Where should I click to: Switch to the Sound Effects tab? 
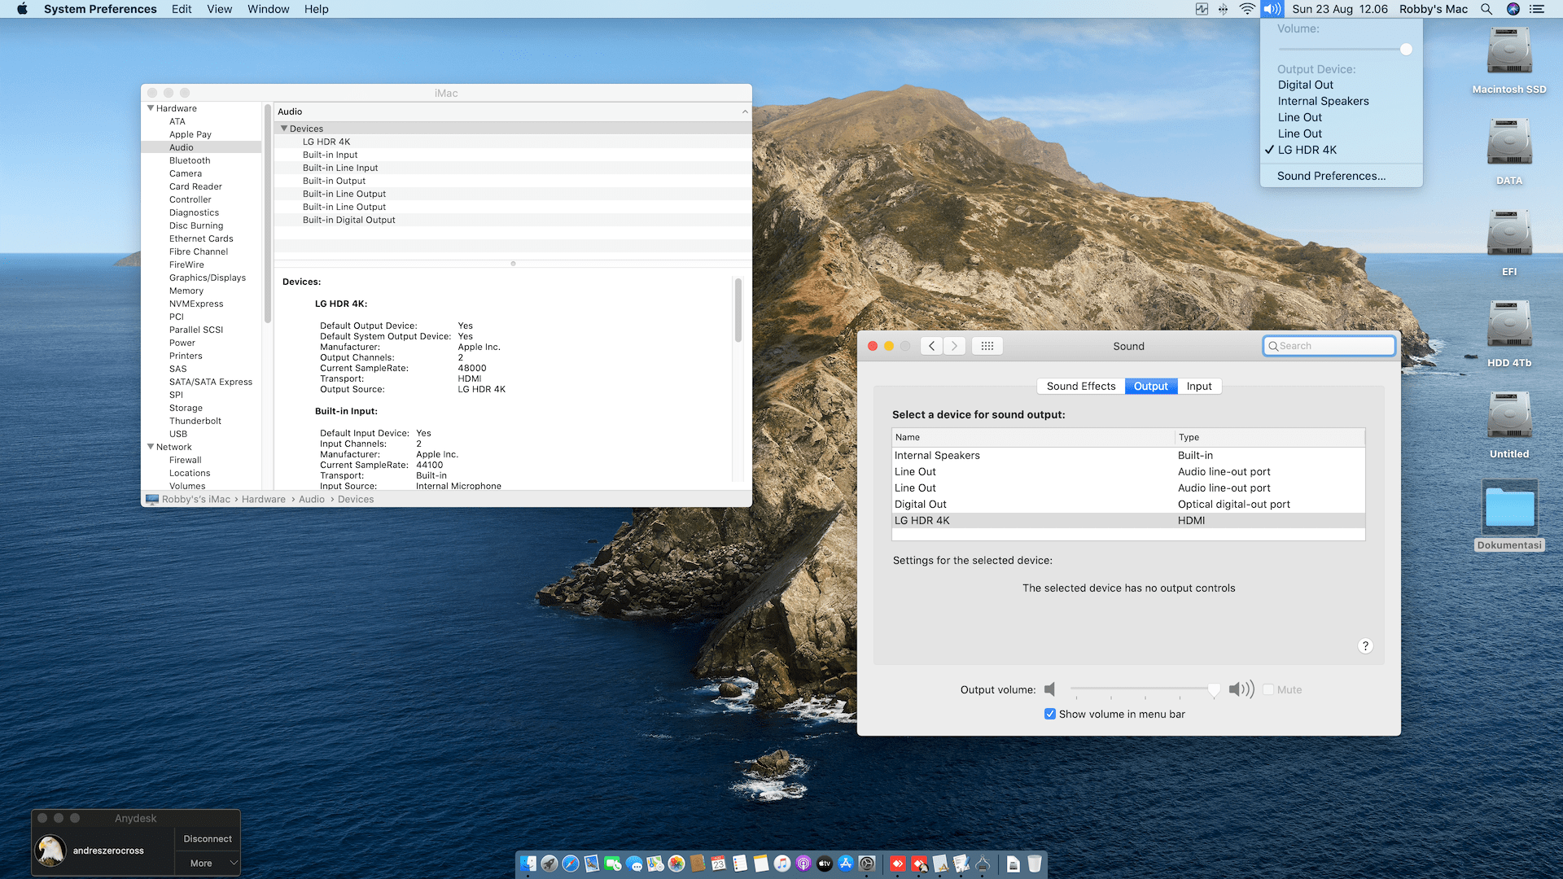1081,387
